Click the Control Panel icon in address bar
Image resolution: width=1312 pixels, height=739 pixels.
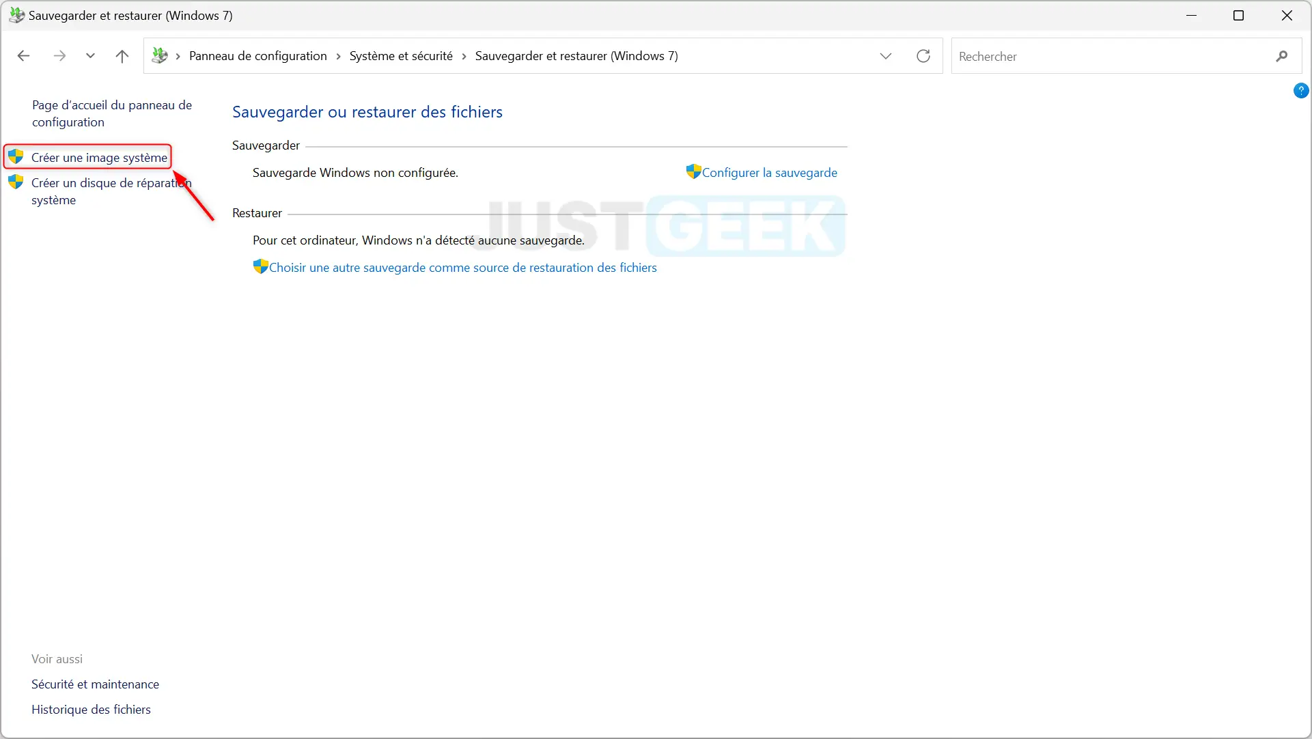(160, 56)
